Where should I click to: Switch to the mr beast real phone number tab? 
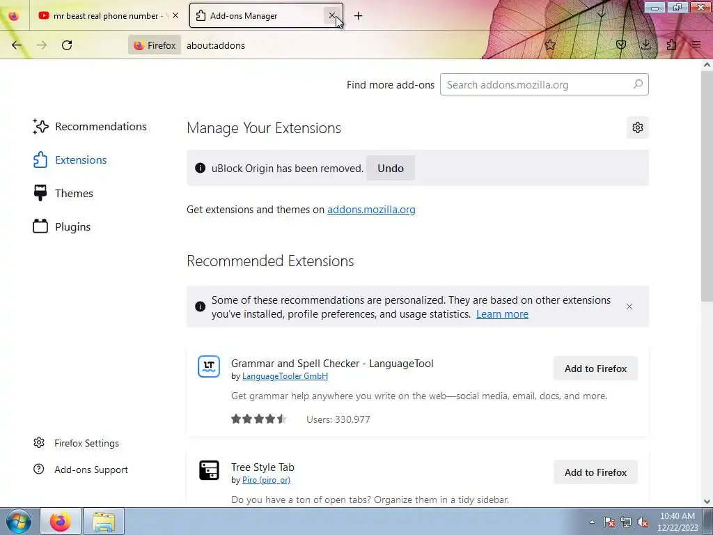click(x=108, y=16)
